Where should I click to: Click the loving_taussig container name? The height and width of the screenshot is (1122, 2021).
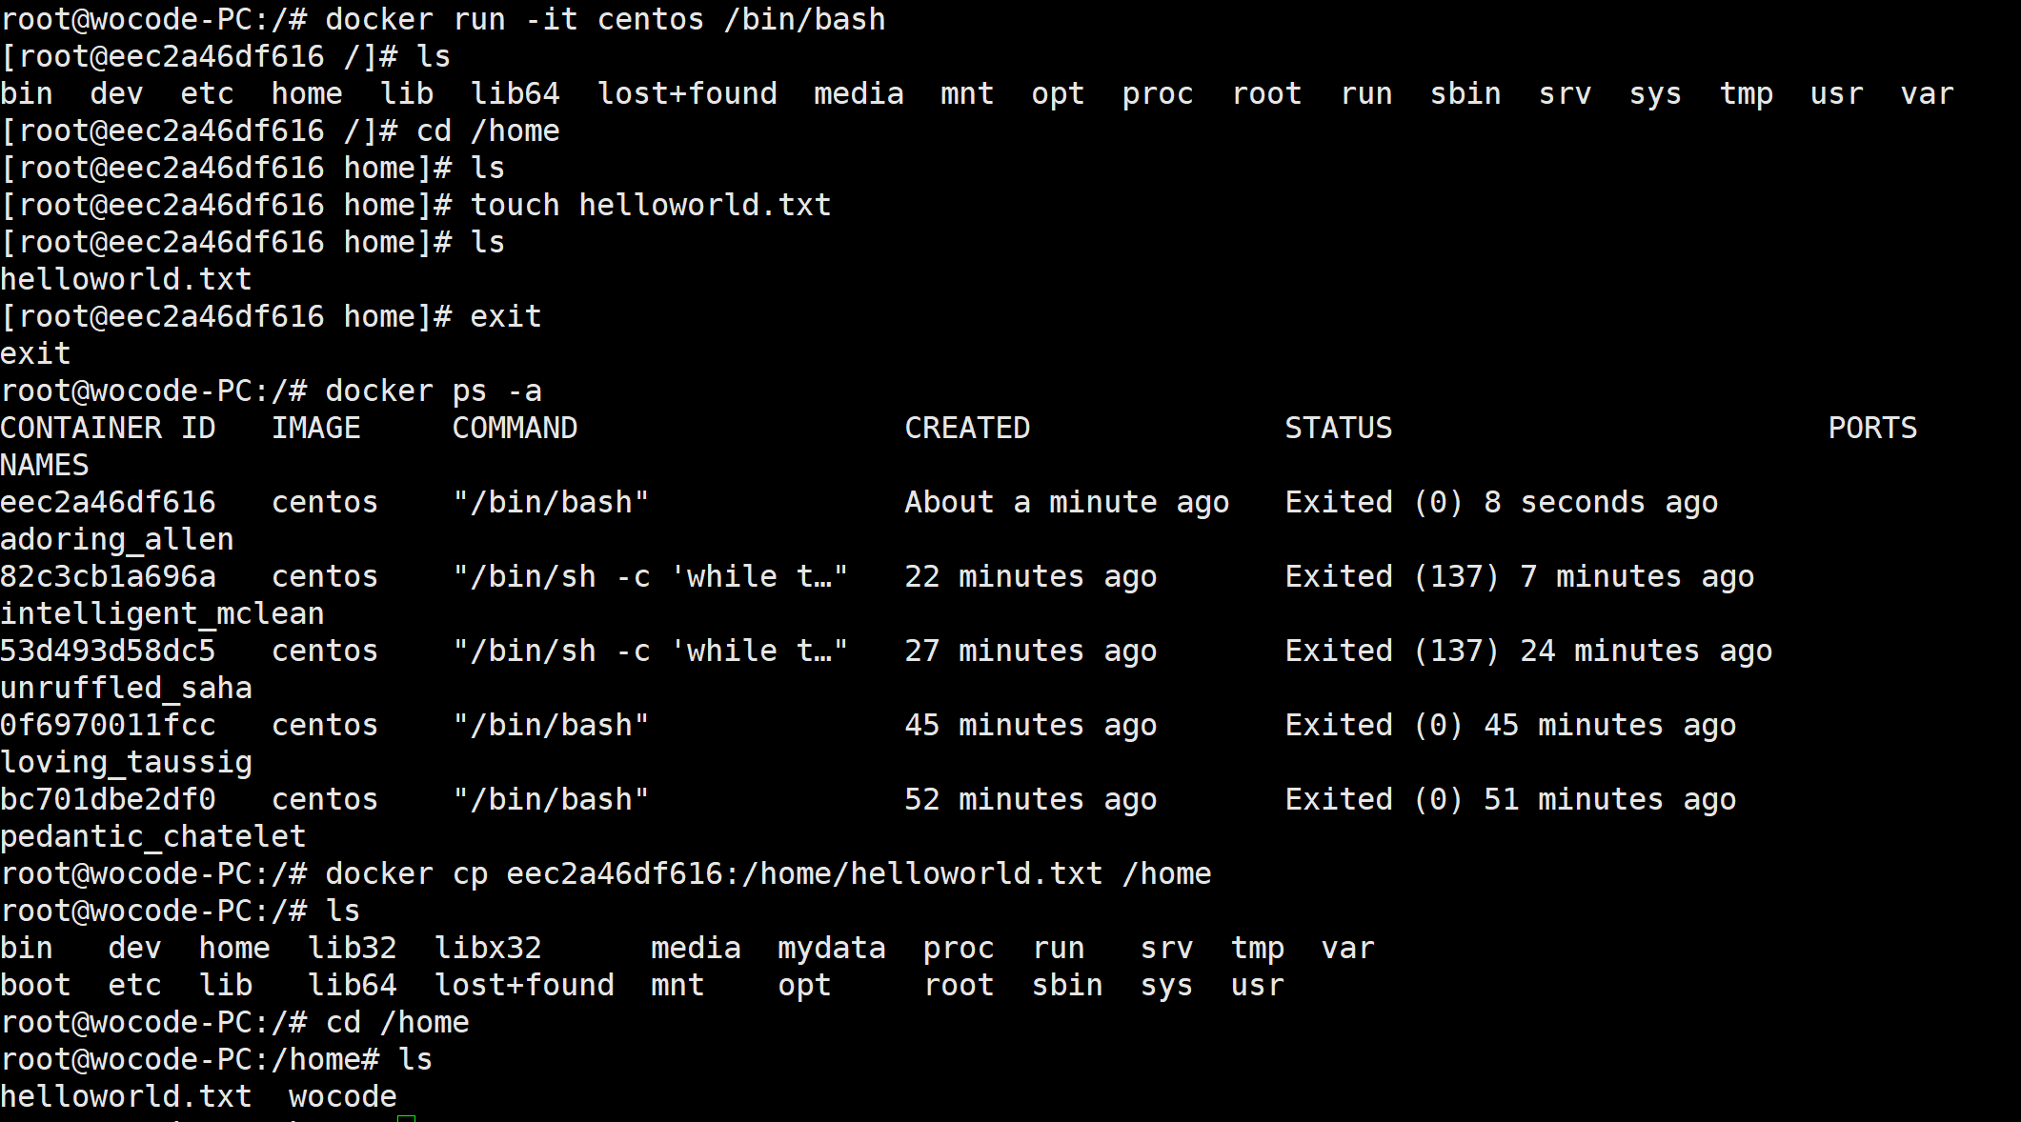(x=126, y=763)
